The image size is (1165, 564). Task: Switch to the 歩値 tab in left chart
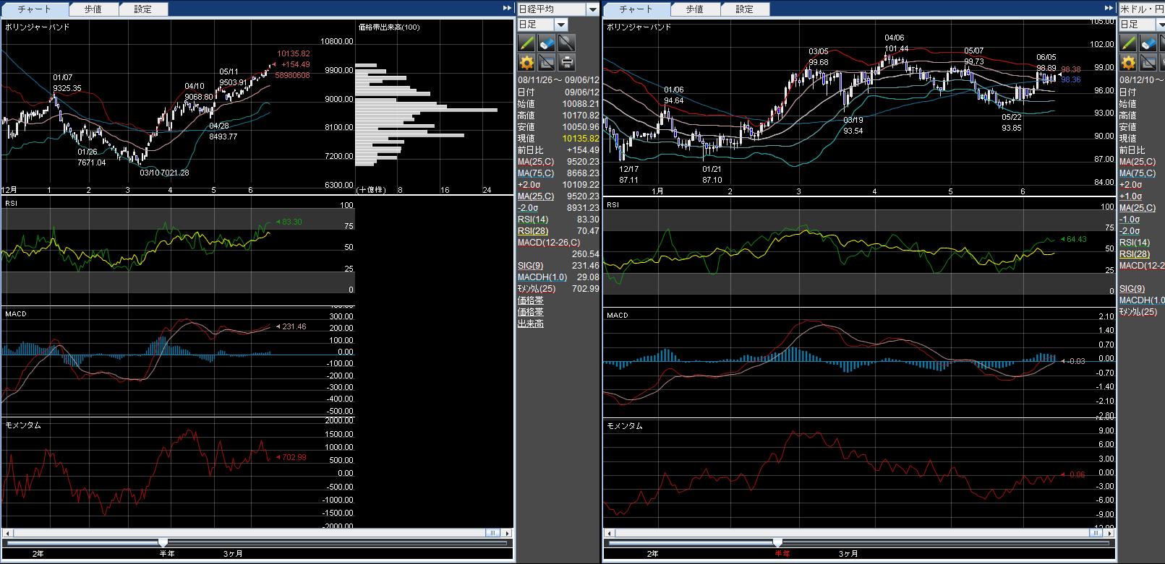tap(93, 9)
